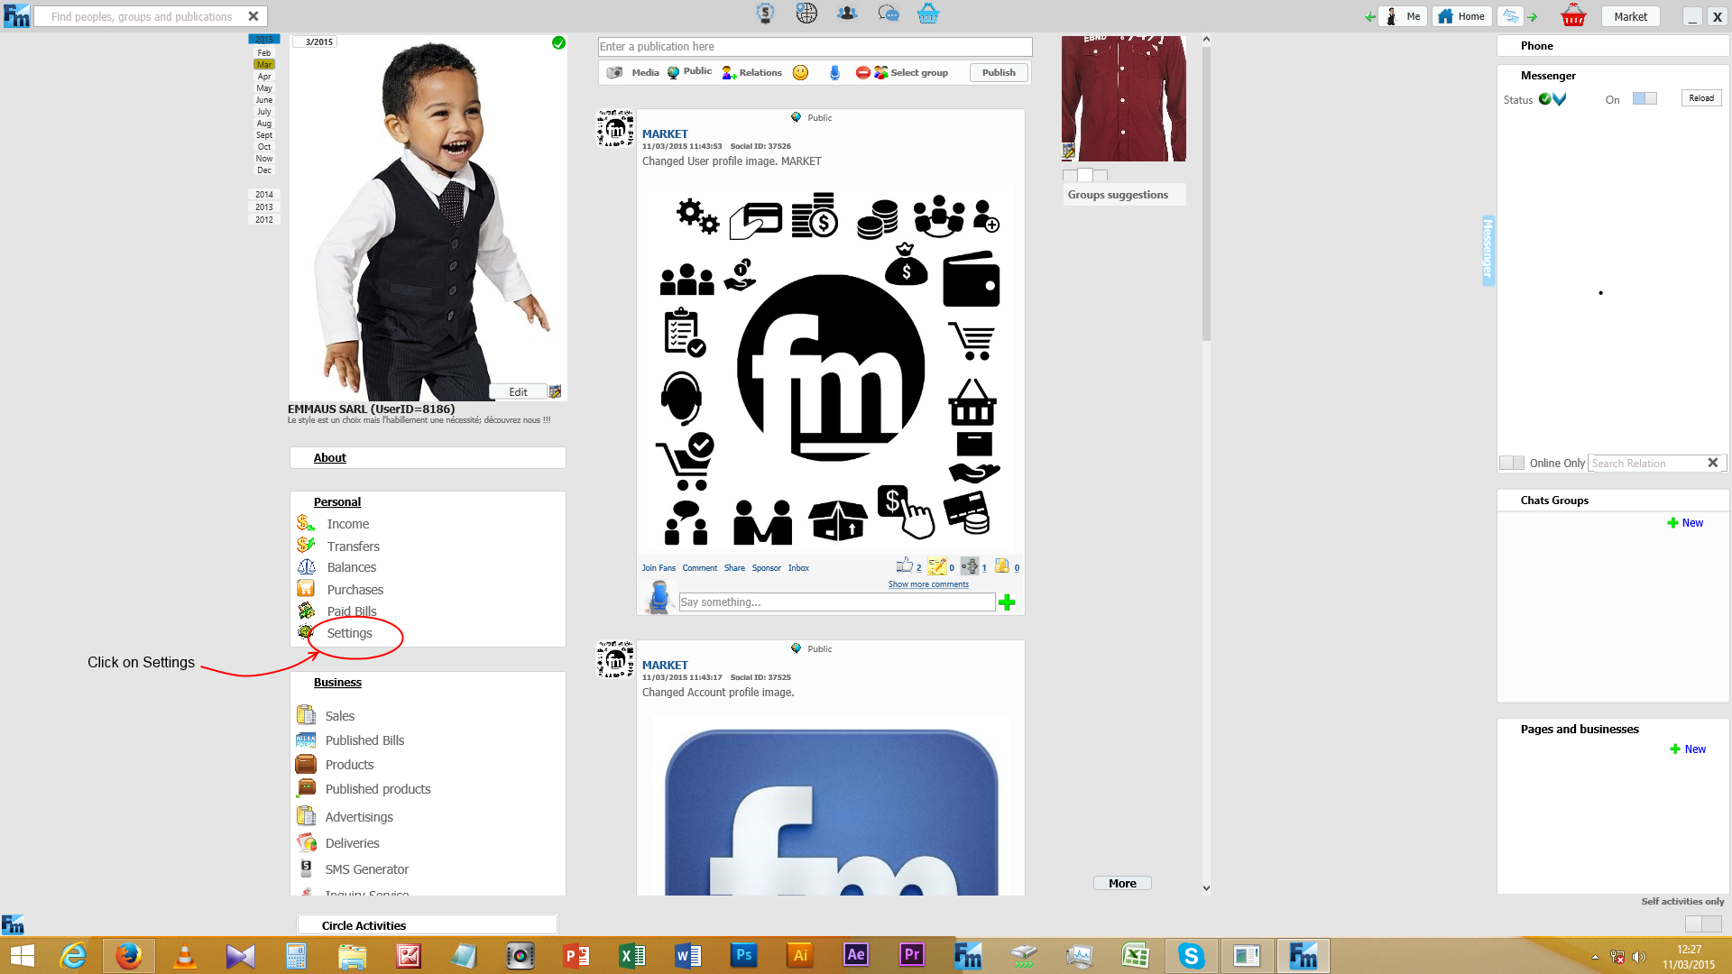Click the camera Media icon

[614, 73]
